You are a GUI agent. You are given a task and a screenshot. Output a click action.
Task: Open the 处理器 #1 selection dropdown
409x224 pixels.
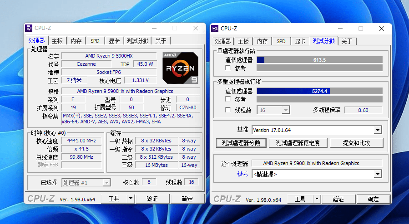point(106,183)
